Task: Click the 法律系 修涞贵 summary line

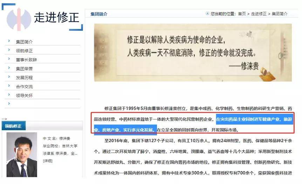Action: (x=60, y=153)
